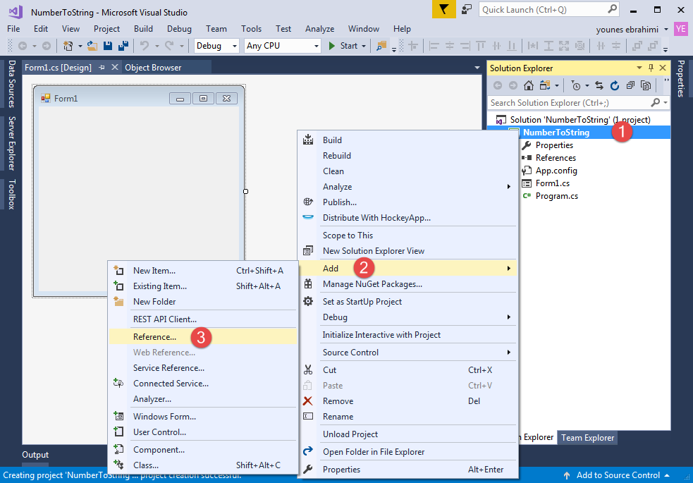Open the Debug configuration dropdown
The width and height of the screenshot is (693, 483).
pyautogui.click(x=216, y=46)
